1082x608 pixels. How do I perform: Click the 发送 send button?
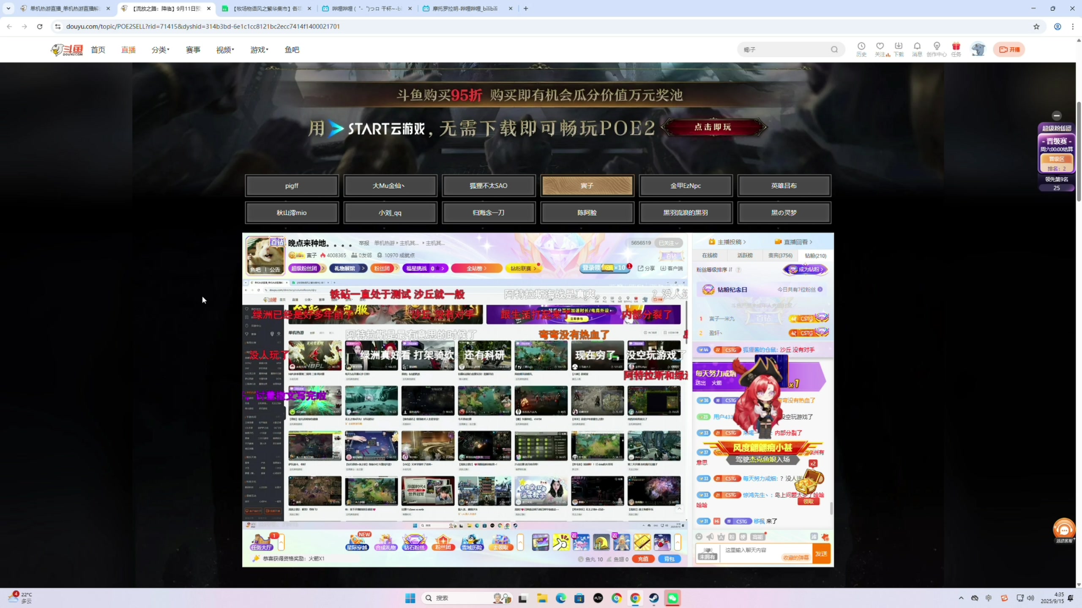coord(821,554)
